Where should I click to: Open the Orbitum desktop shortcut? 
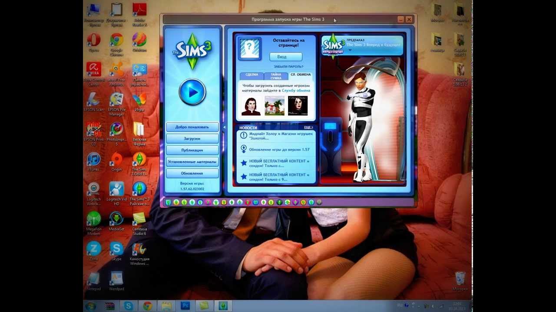[139, 43]
